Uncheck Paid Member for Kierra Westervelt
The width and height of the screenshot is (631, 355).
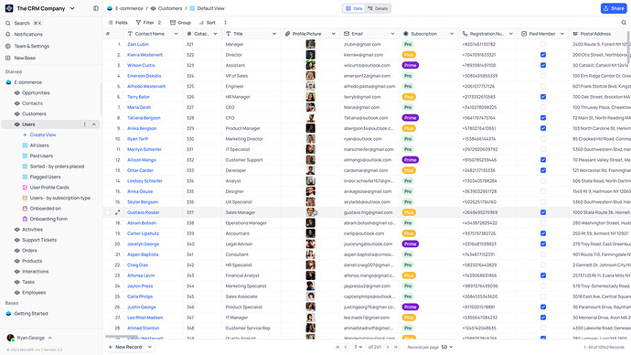click(543, 55)
